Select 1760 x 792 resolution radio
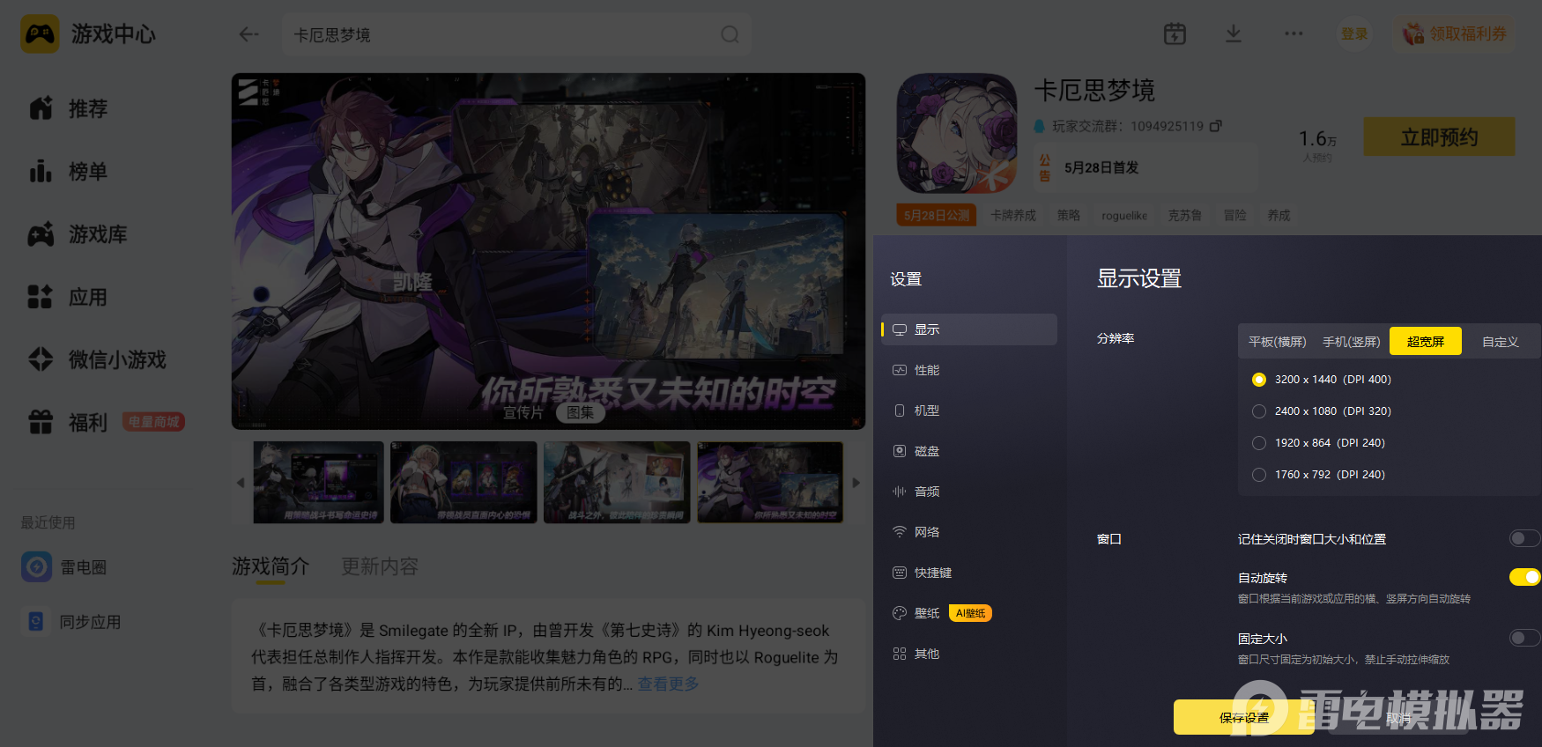1542x747 pixels. click(x=1259, y=475)
